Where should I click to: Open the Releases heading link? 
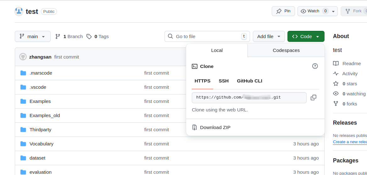345,123
